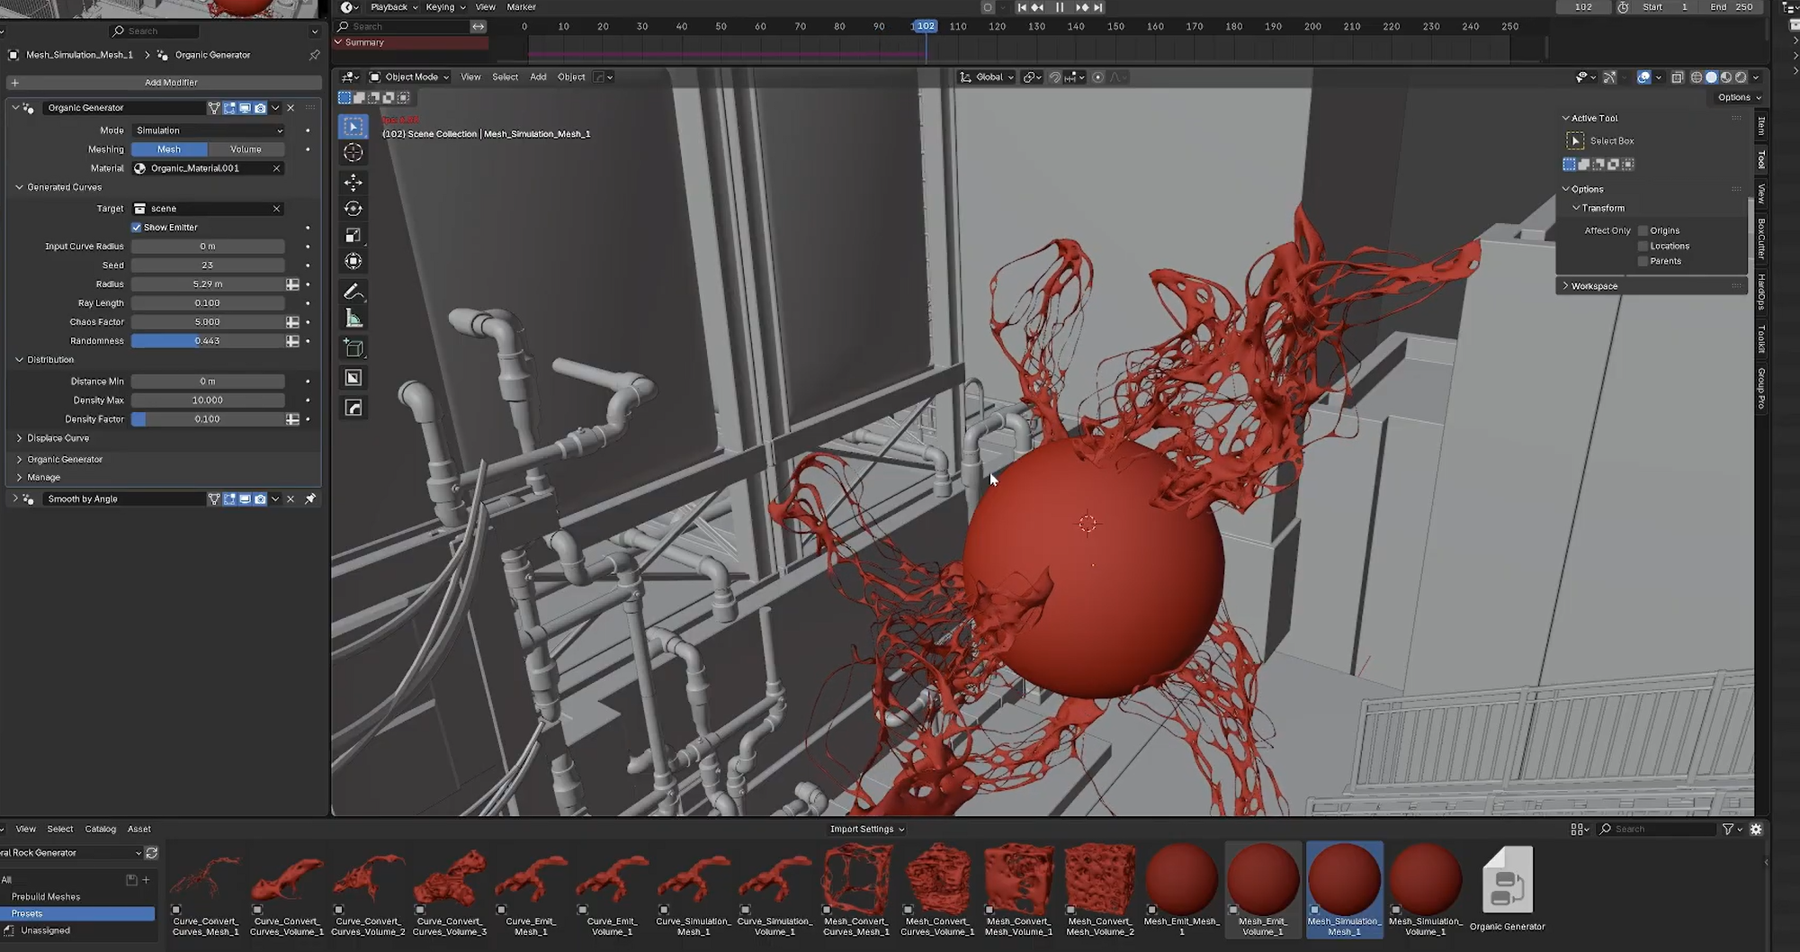Image resolution: width=1800 pixels, height=952 pixels.
Task: Jump to the first frame
Action: 1021,7
